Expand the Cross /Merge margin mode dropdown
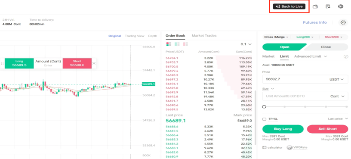Viewport: 351px width, 159px height. [x=276, y=37]
